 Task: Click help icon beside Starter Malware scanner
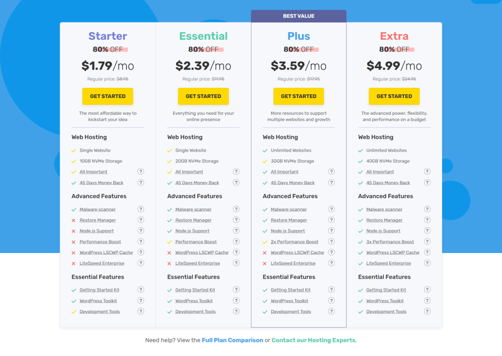(141, 209)
